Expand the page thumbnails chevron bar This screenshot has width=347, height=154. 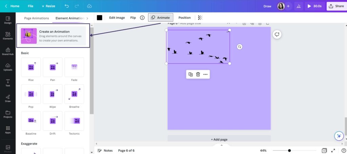pyautogui.click(x=222, y=145)
